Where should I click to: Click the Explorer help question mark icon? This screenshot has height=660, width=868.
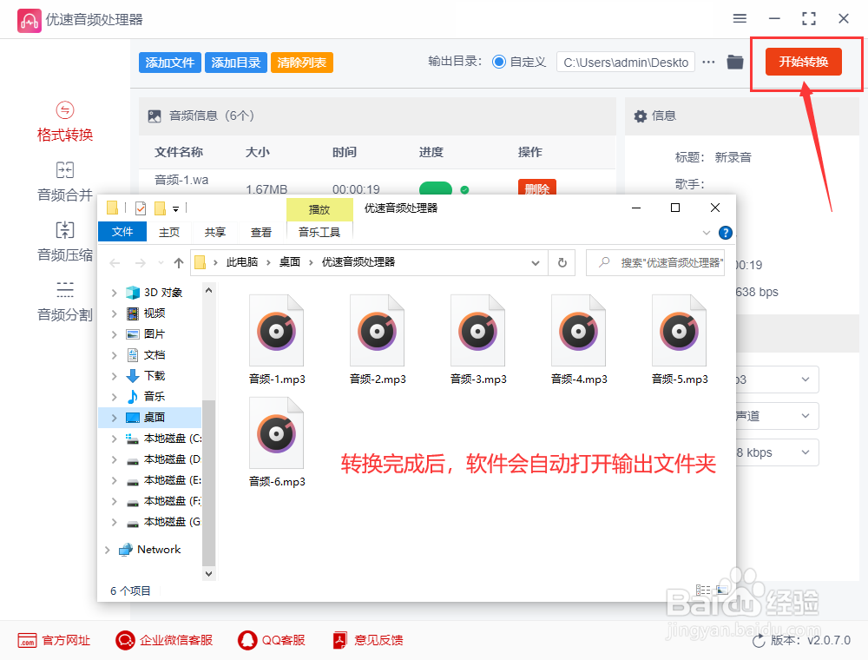coord(725,233)
